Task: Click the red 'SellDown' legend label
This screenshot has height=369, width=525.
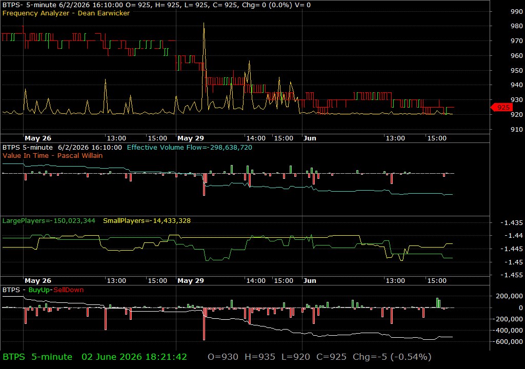Action: point(69,290)
